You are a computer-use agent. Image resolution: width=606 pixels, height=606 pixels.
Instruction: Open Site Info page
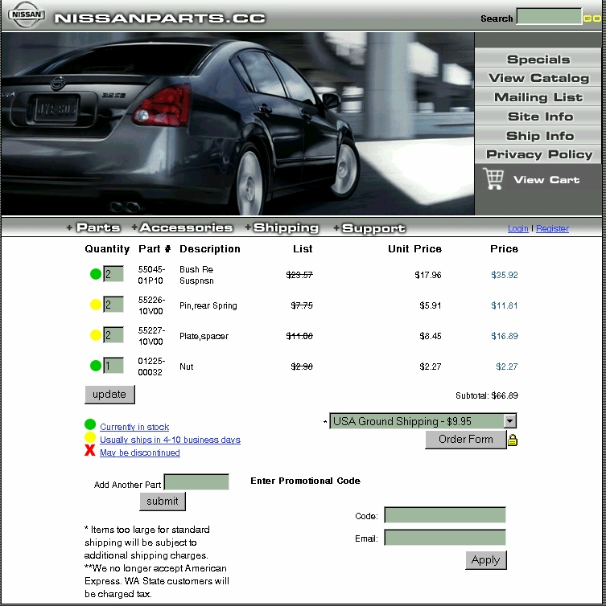tap(538, 117)
